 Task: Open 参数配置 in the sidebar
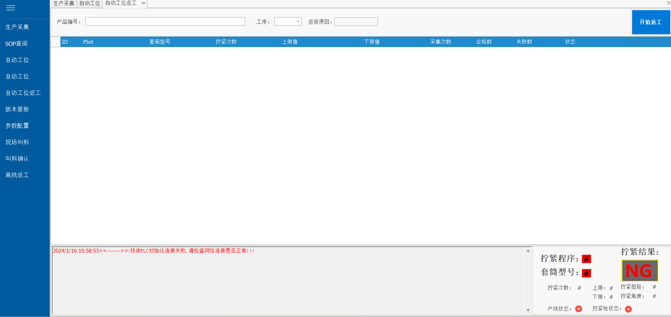[17, 126]
